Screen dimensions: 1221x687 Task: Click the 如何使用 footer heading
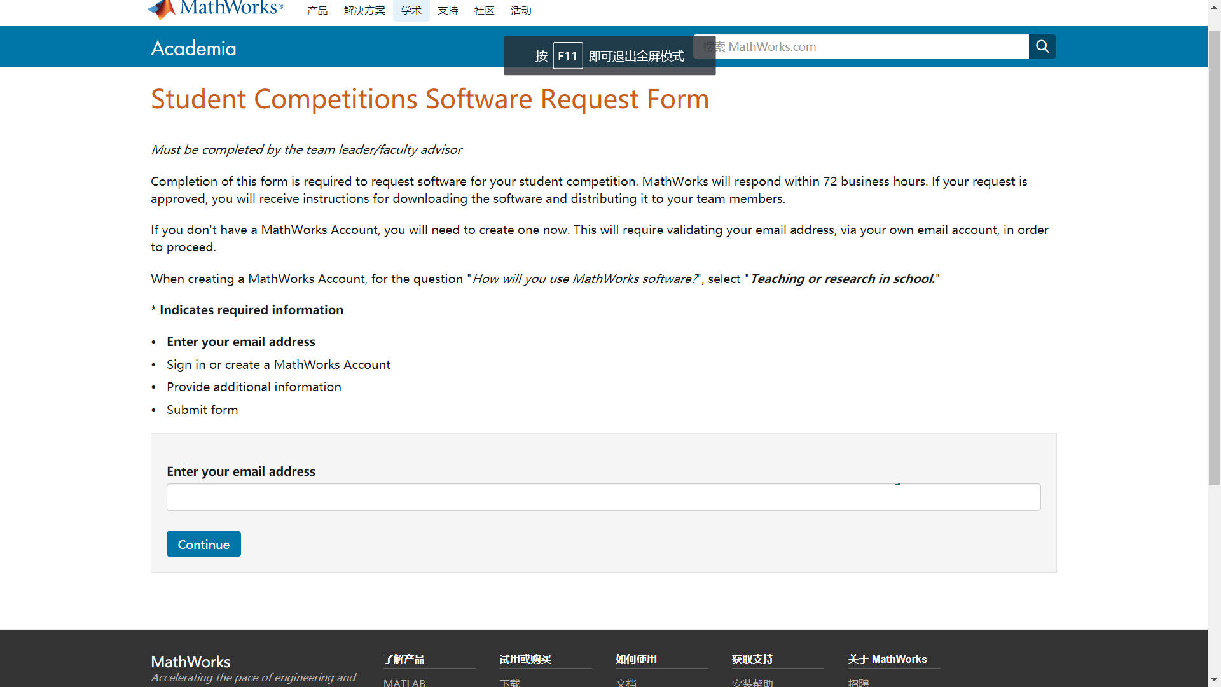tap(636, 659)
